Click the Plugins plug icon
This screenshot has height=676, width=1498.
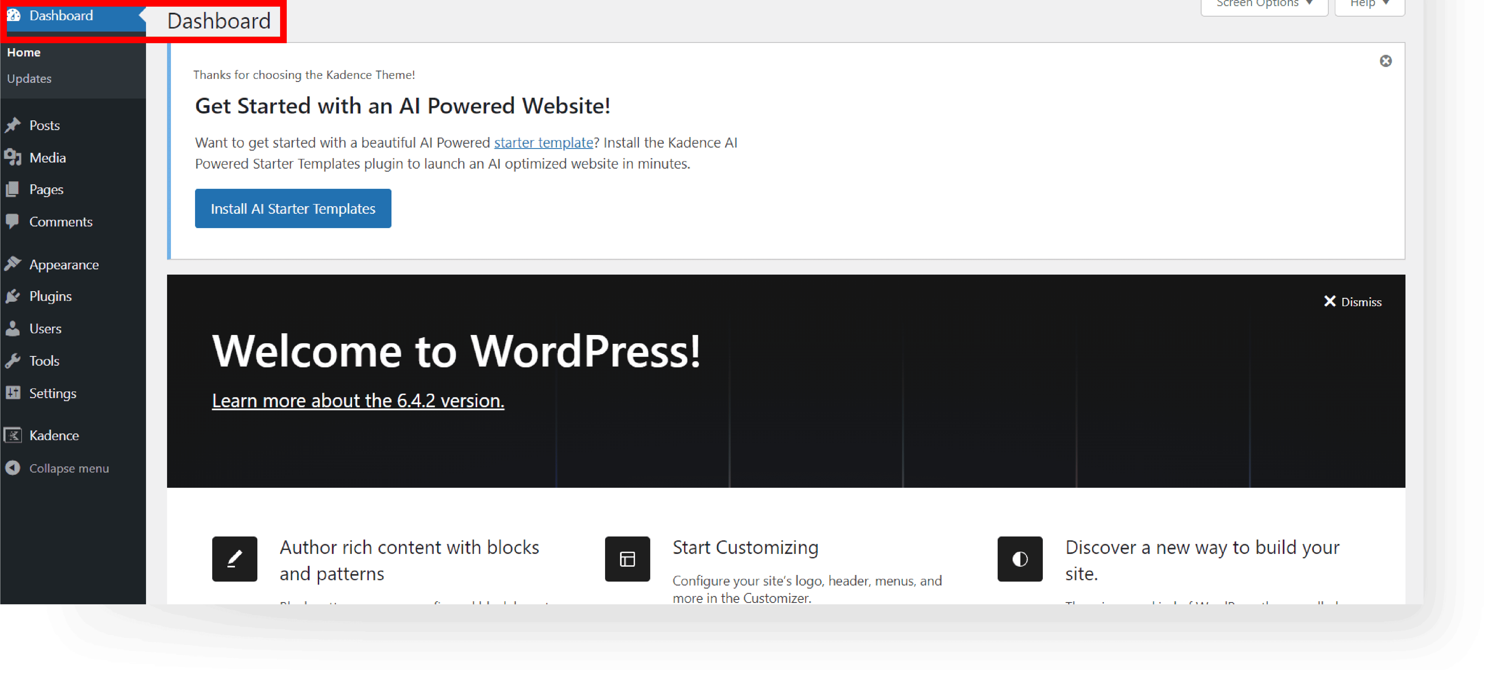pyautogui.click(x=13, y=296)
